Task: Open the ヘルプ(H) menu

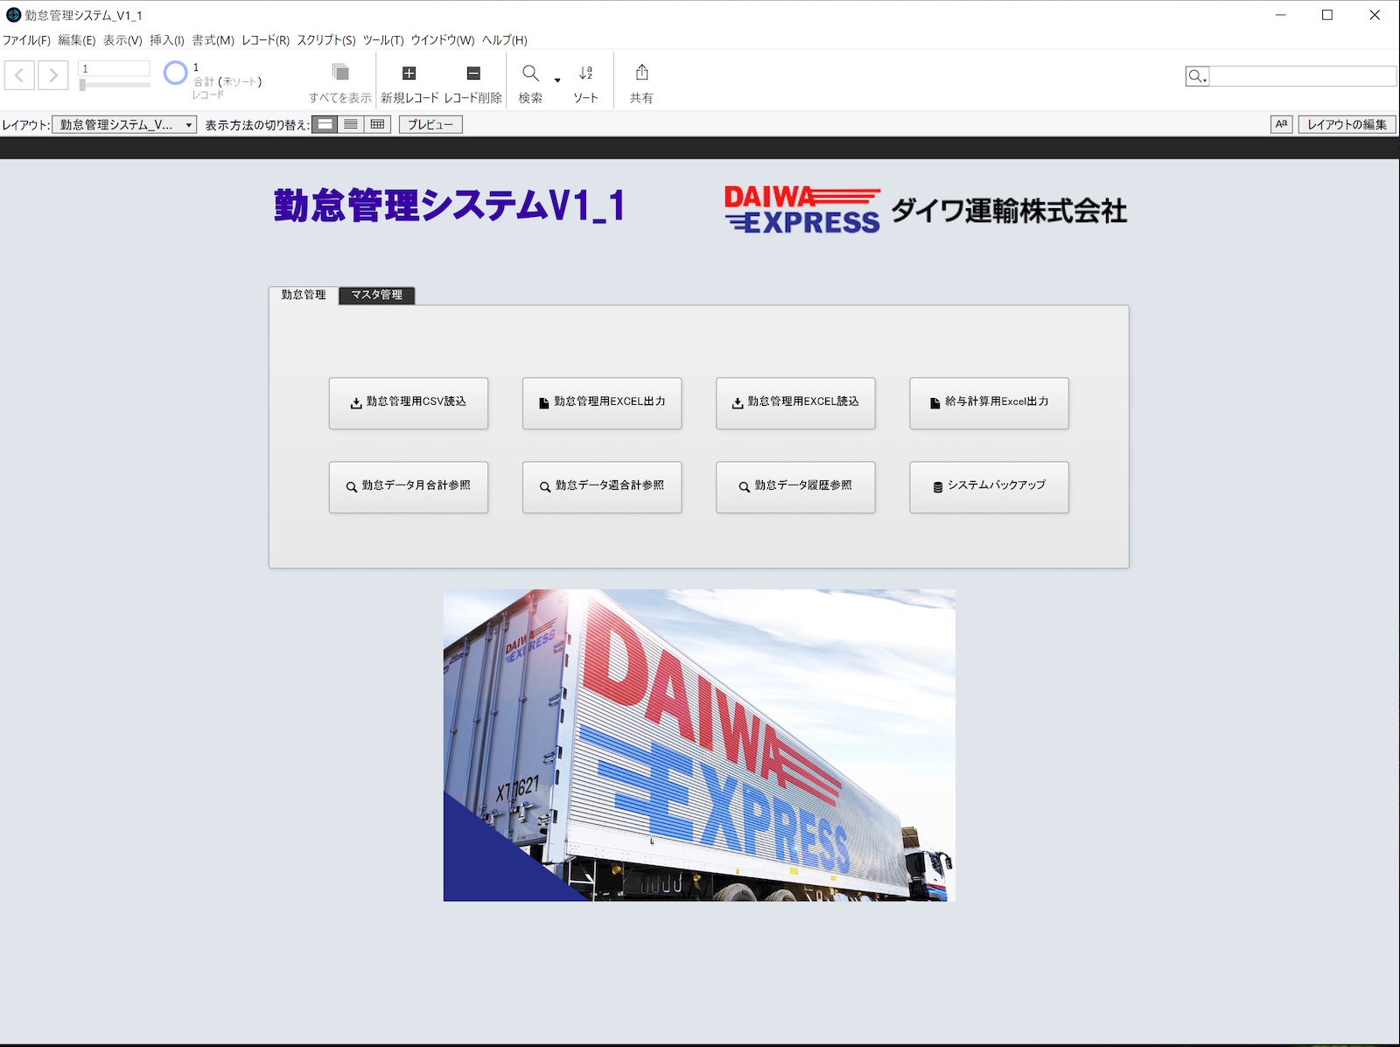Action: 505,40
